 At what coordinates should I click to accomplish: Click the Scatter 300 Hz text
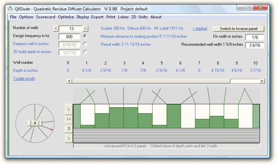click(x=113, y=28)
